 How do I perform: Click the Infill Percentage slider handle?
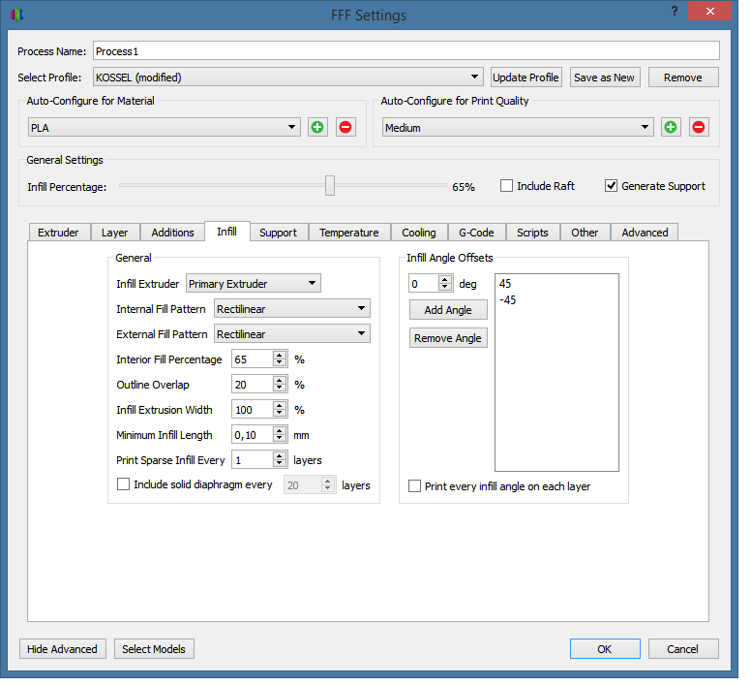click(330, 186)
